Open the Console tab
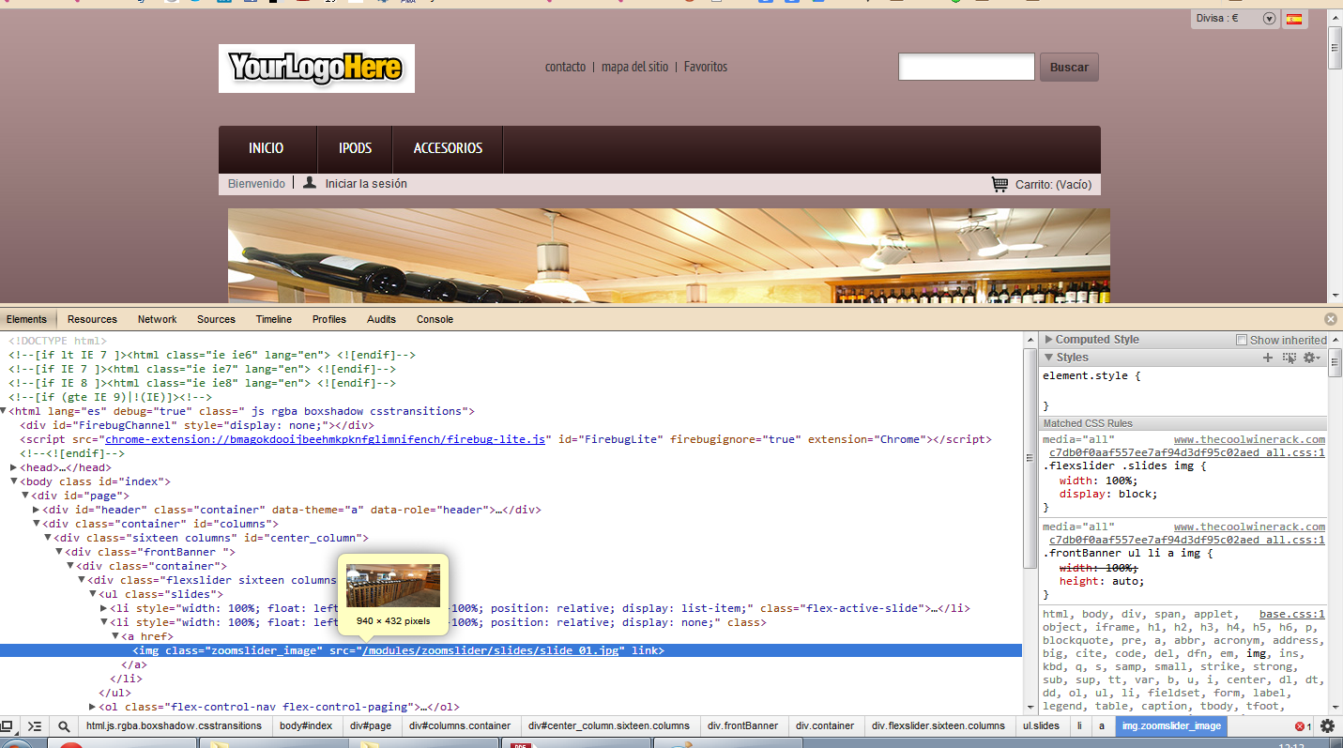Image resolution: width=1343 pixels, height=748 pixels. [x=435, y=319]
